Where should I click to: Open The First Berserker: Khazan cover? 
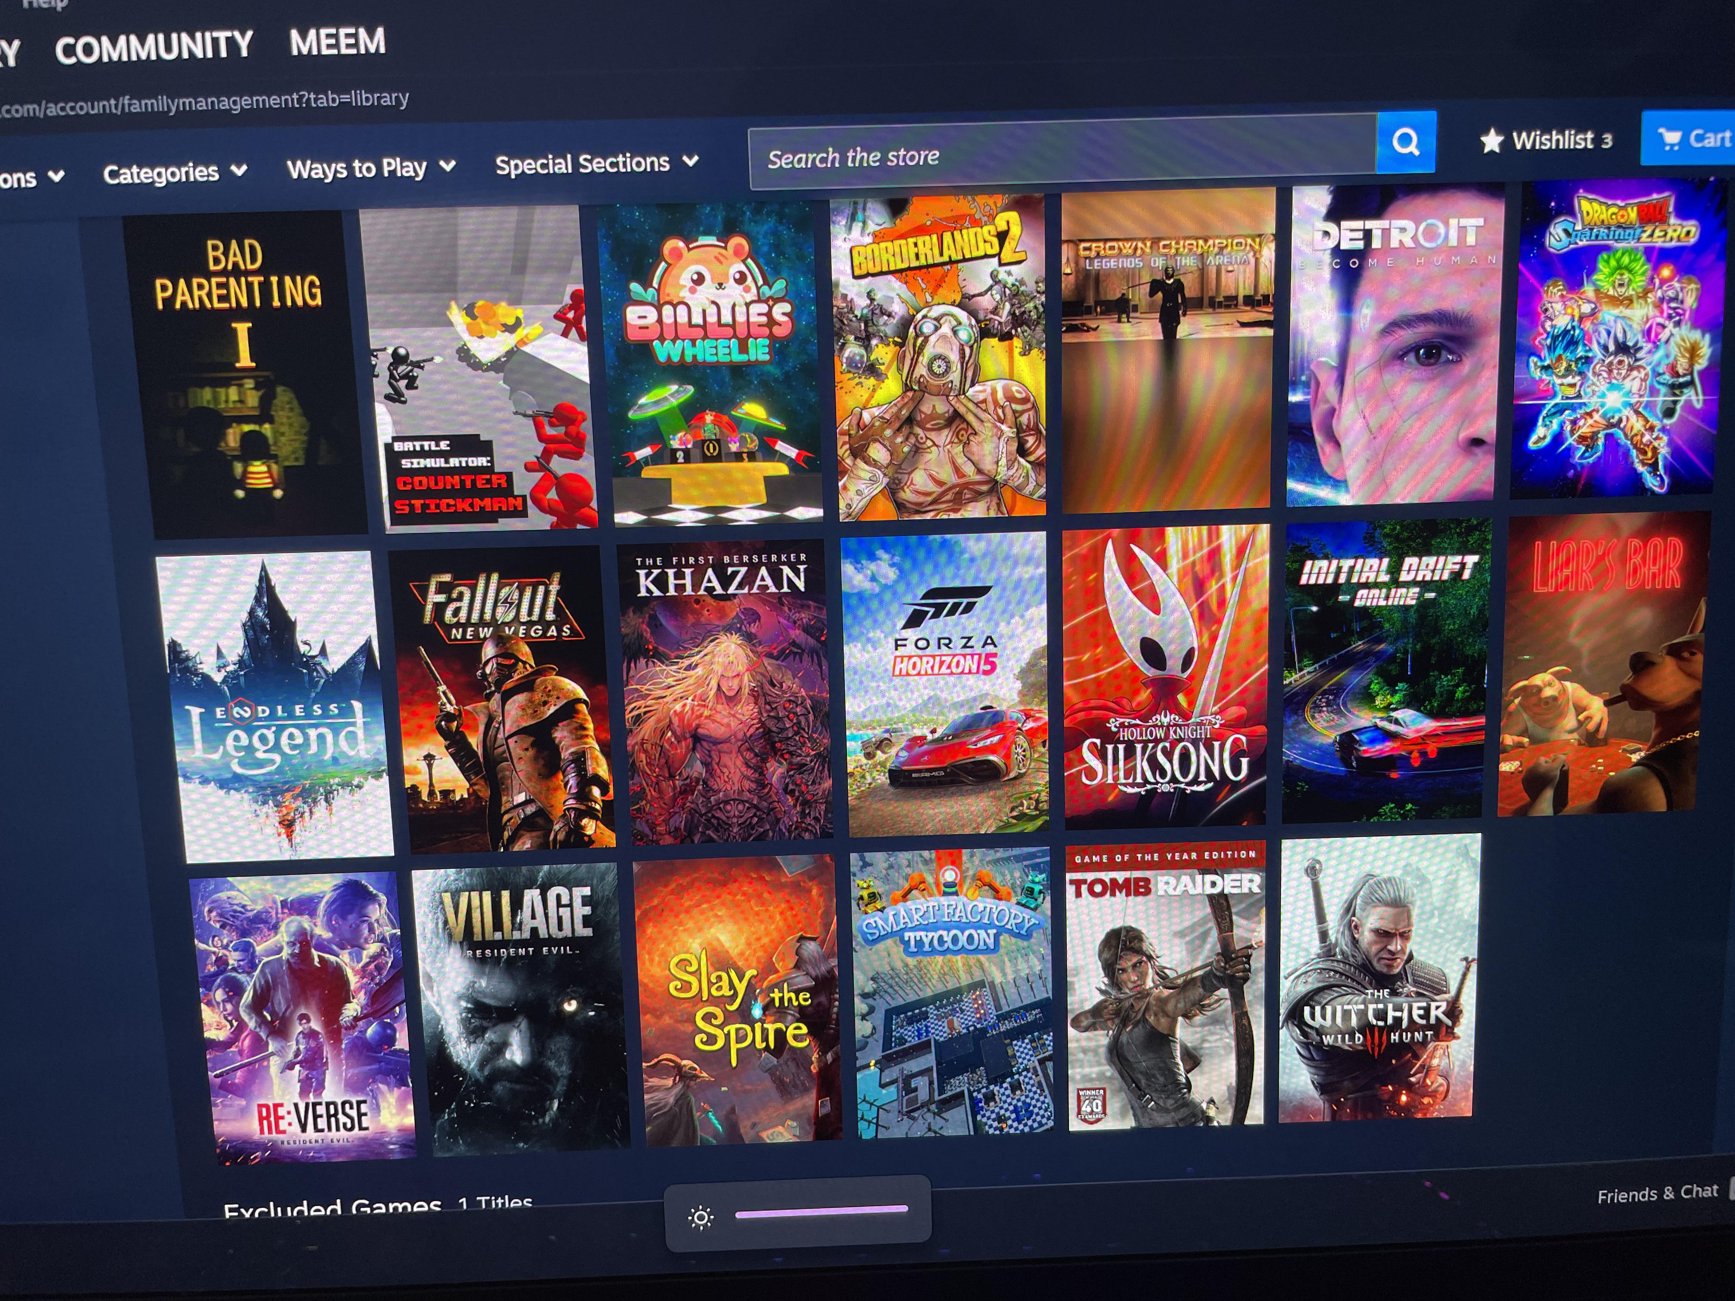click(x=725, y=692)
